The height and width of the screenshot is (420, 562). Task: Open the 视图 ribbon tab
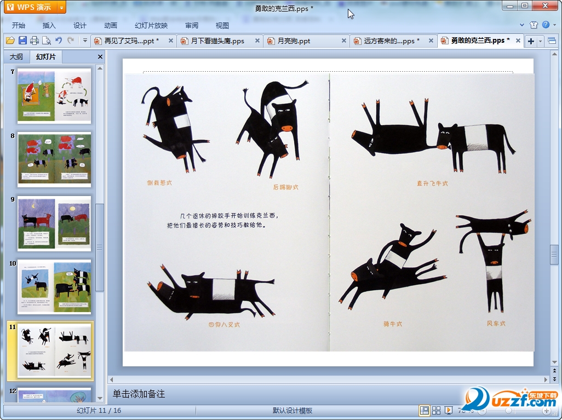[222, 25]
